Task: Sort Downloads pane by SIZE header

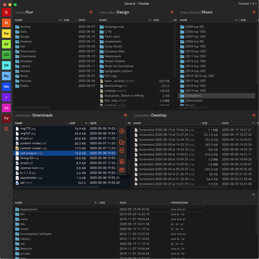Action: (73, 123)
